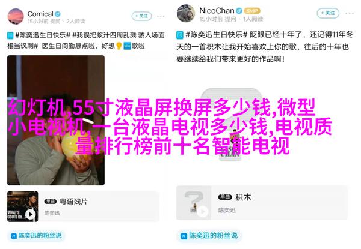This screenshot has height=249, width=361.
Task: Click the verified badge next to NicoChan
Action: (239, 11)
